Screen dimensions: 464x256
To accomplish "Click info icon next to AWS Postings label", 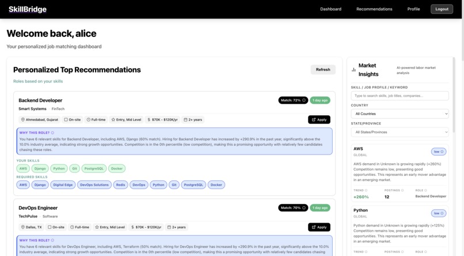I will coord(402,190).
